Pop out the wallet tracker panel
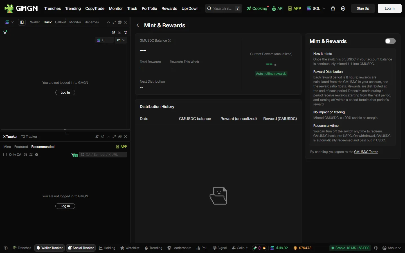Image resolution: width=405 pixels, height=253 pixels. point(120,22)
